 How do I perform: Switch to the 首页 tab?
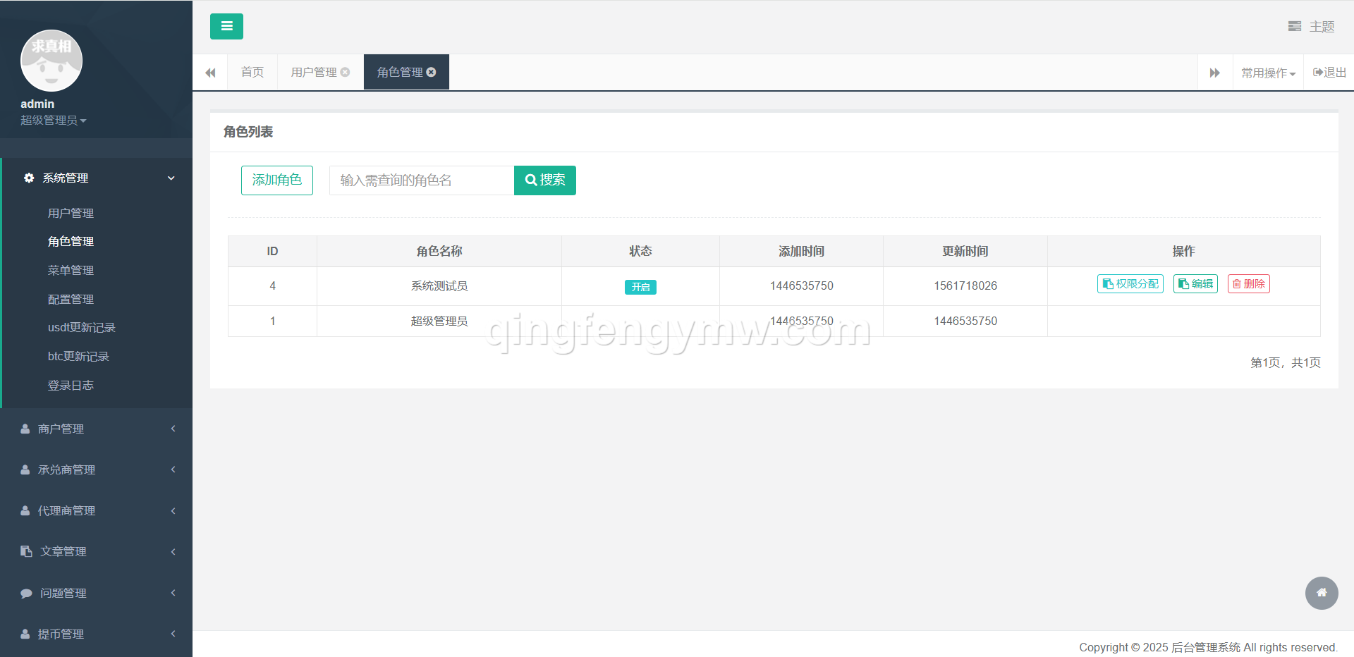[252, 72]
